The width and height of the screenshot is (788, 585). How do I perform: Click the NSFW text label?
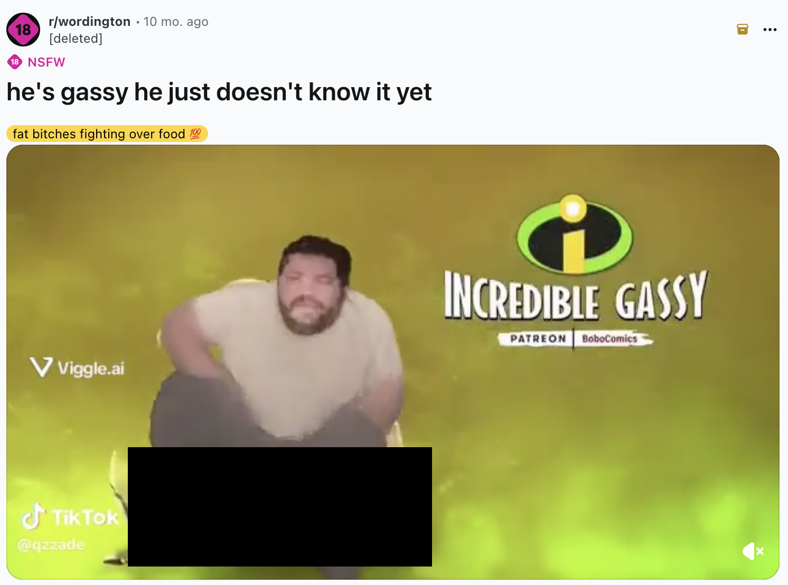point(46,62)
